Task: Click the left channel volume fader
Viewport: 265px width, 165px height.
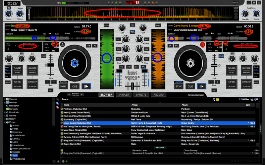Action: tap(119, 71)
